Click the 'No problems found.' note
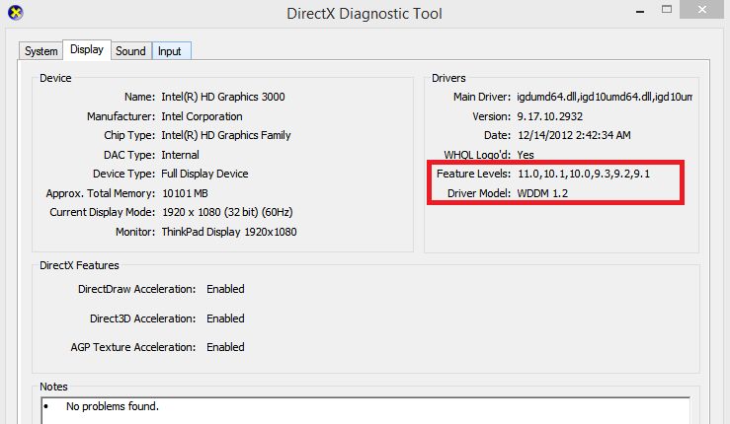This screenshot has height=424, width=730. tap(113, 407)
